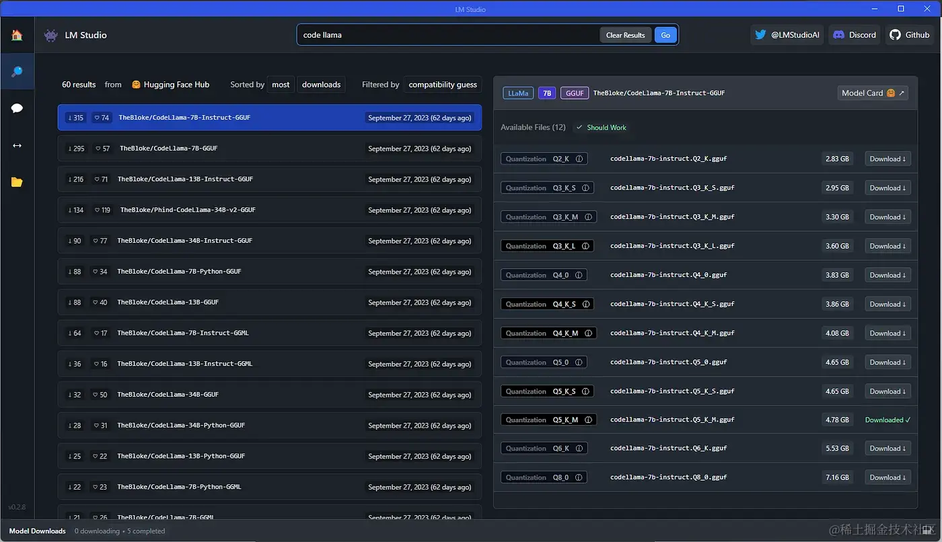Select TheBloke/CodeLlama-7B-Instruct-GGML result

pyautogui.click(x=270, y=333)
